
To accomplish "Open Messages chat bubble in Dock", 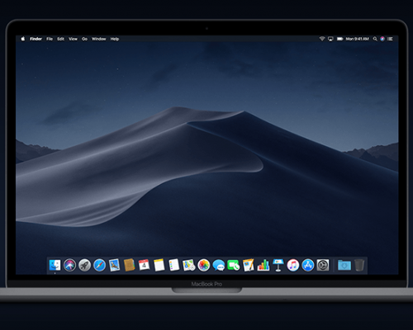I will [219, 266].
